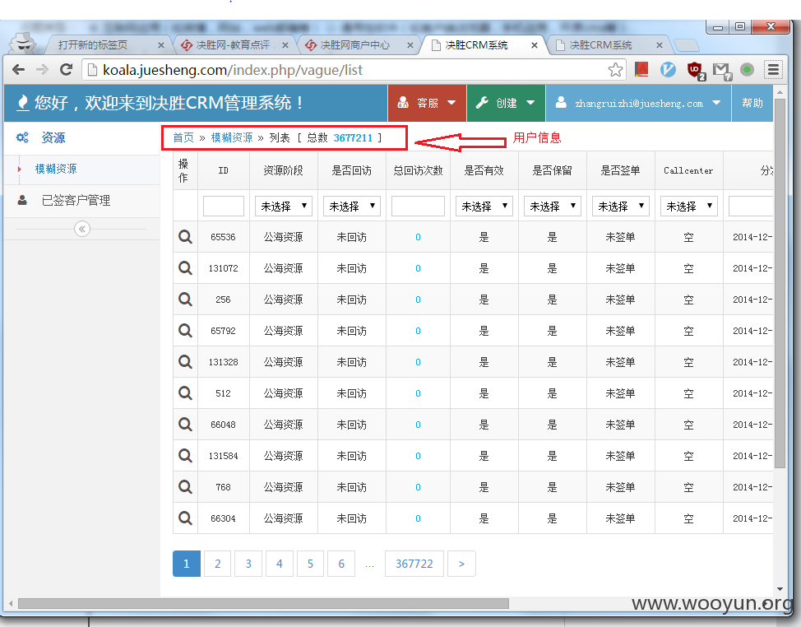Open the 资源阶段 filter dropdown
Screen dimensions: 801x627
pos(284,206)
